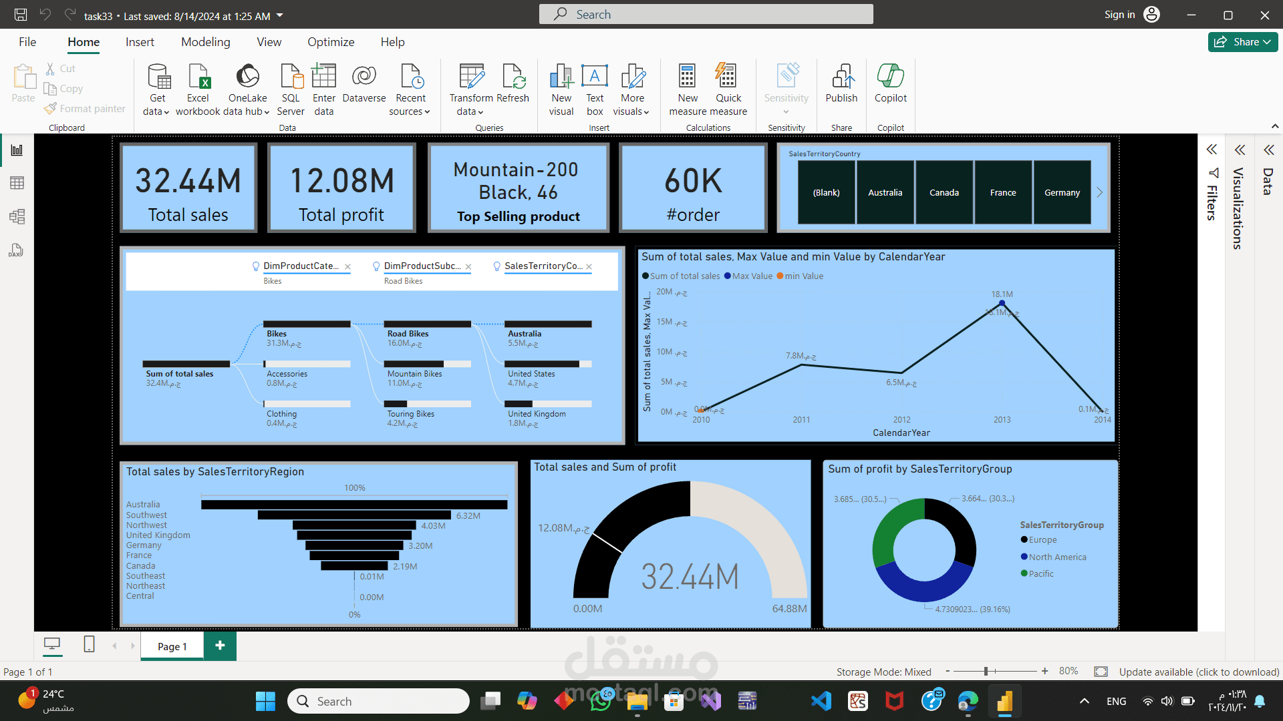Select the Canada sales territory filter

[943, 192]
